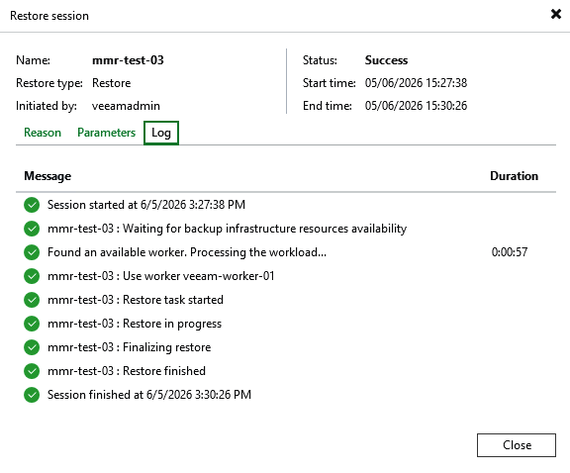570x473 pixels.
Task: Click the 0:00:57 duration value
Action: 510,252
